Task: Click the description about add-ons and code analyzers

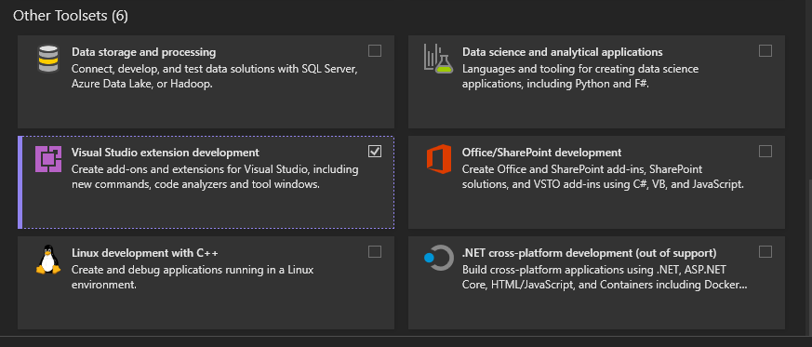Action: click(215, 177)
